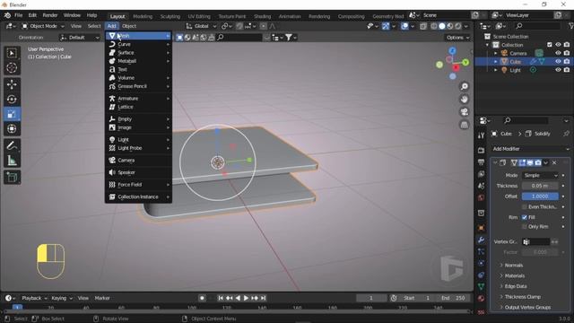The height and width of the screenshot is (323, 574).
Task: Select the Scale tool
Action: (x=12, y=114)
